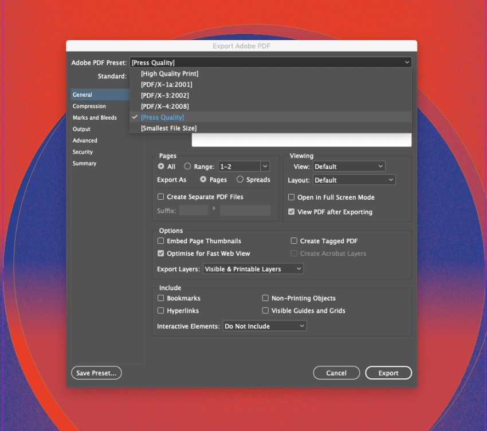
Task: Choose the PDF/X-3:2002 preset
Action: (270, 96)
